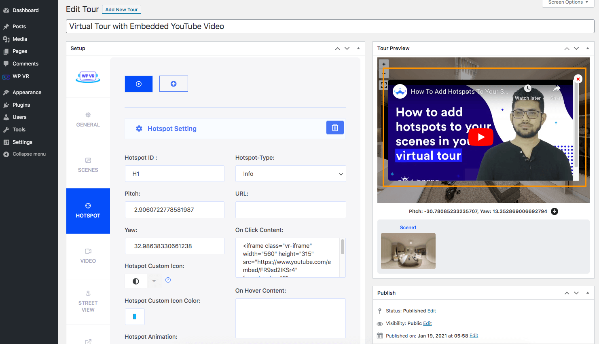
Task: Close the embedded video popup
Action: click(578, 79)
